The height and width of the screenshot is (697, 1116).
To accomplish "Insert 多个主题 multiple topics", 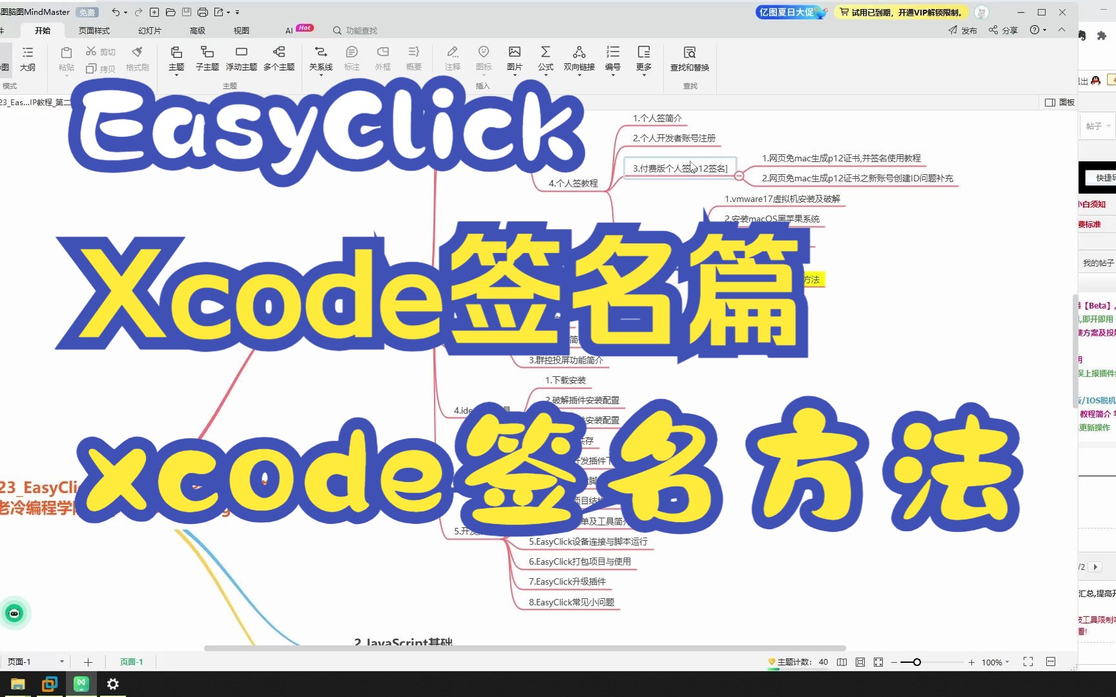I will coord(279,59).
